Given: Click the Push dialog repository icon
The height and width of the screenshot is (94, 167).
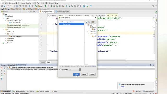Looking at the screenshot, I should coord(86,22).
